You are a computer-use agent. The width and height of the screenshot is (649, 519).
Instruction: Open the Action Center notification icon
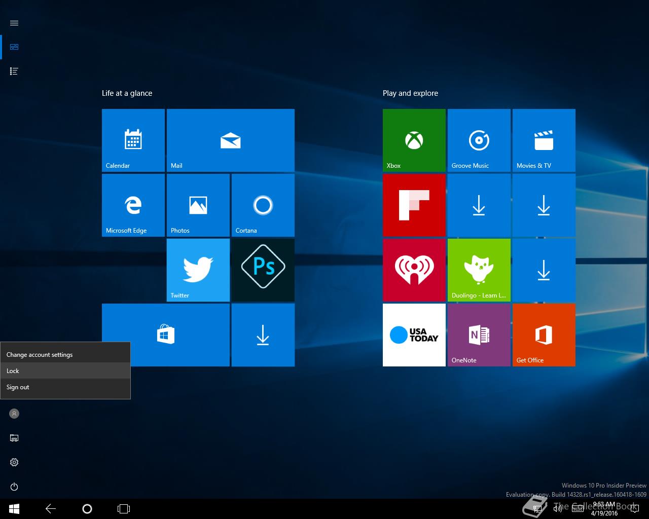tap(635, 509)
